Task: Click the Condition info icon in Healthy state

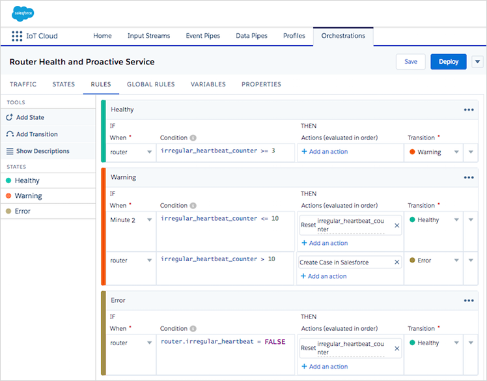Action: click(x=193, y=137)
